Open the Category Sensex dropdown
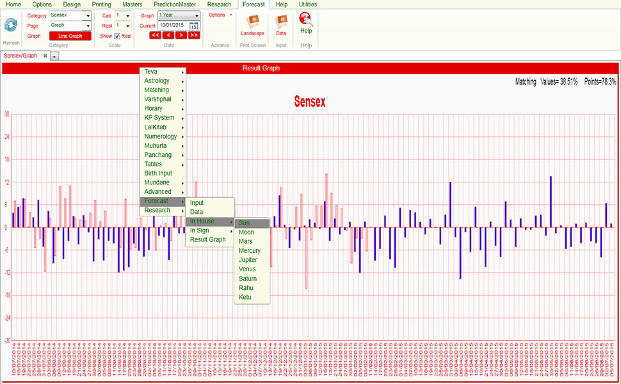Image resolution: width=621 pixels, height=384 pixels. (88, 15)
